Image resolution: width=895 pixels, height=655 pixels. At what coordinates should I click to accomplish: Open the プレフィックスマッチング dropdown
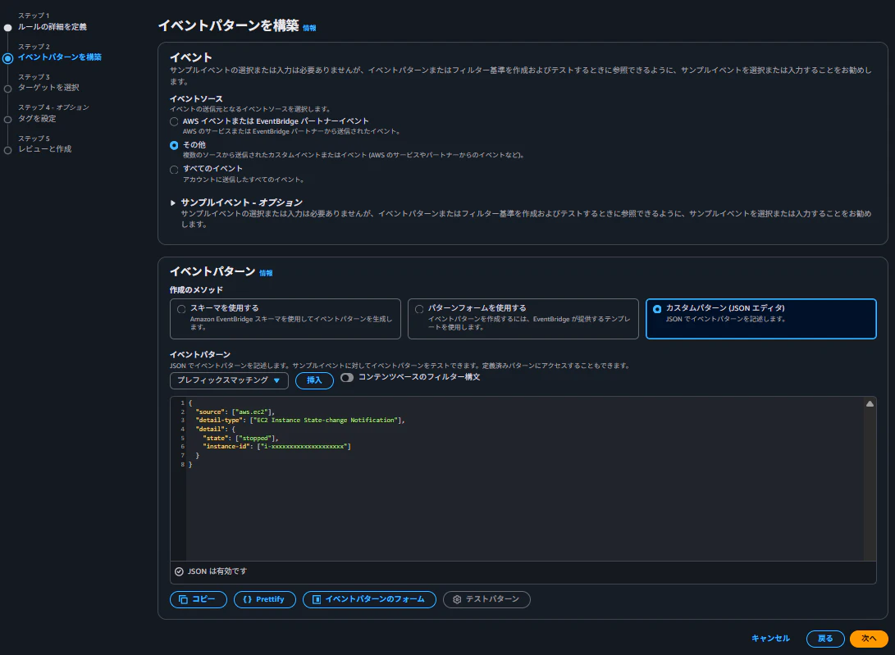tap(229, 380)
